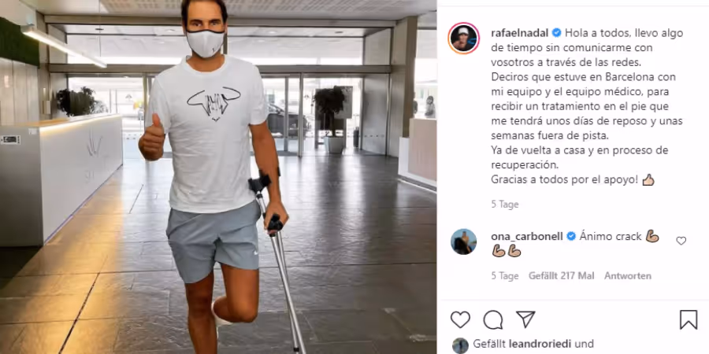Share the post with paper plane icon
This screenshot has height=354, width=709.
click(525, 319)
